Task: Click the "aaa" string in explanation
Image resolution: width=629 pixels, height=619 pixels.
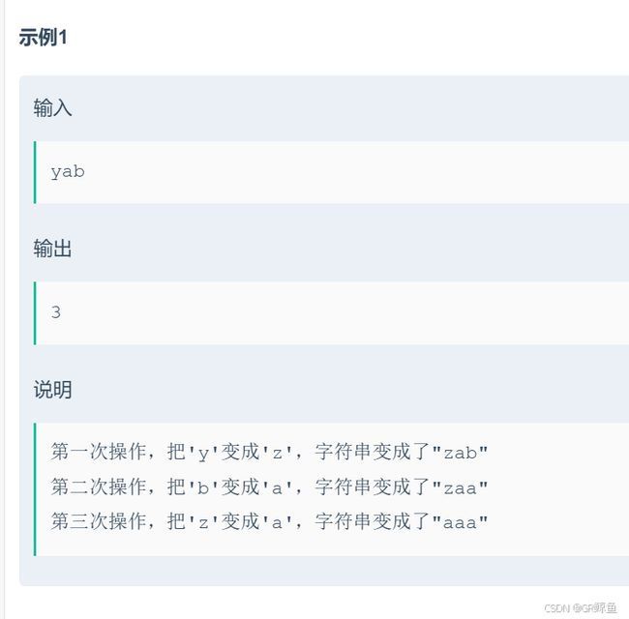Action: [x=460, y=522]
